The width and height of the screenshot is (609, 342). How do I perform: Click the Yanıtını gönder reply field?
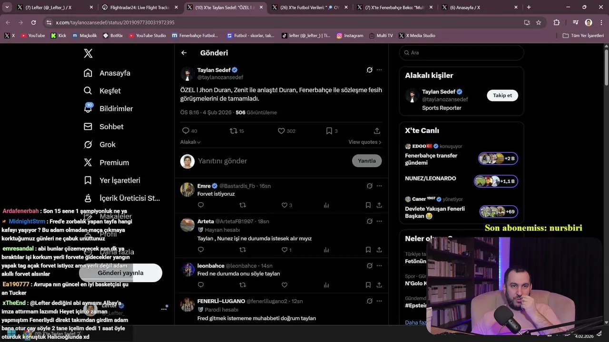coord(271,161)
